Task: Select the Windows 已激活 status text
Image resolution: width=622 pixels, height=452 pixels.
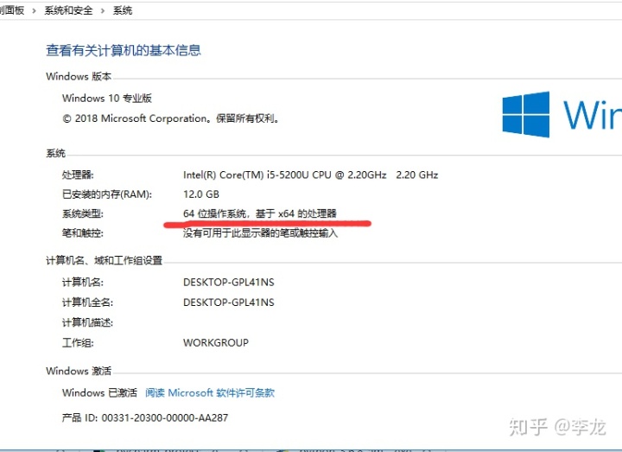Action: pyautogui.click(x=99, y=393)
